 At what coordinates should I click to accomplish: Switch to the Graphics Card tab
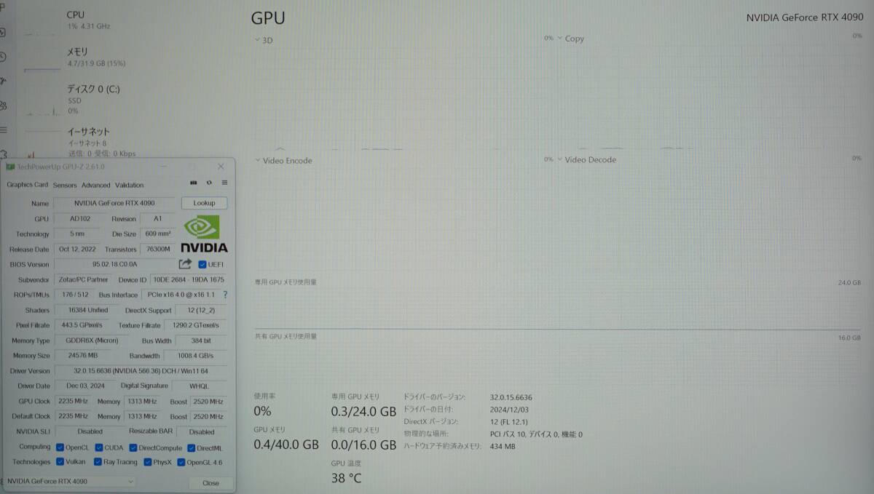click(x=28, y=185)
